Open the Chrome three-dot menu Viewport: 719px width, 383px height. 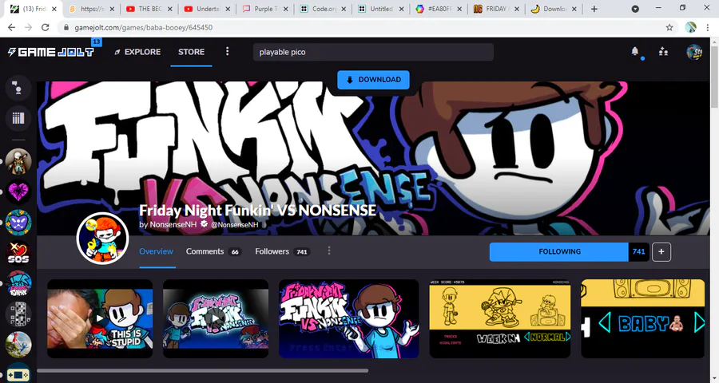[x=708, y=27]
